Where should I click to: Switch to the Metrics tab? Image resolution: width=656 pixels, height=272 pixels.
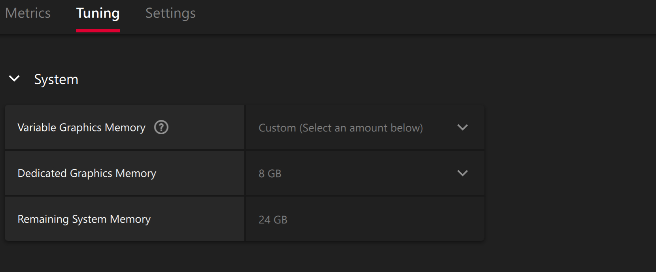pyautogui.click(x=28, y=13)
